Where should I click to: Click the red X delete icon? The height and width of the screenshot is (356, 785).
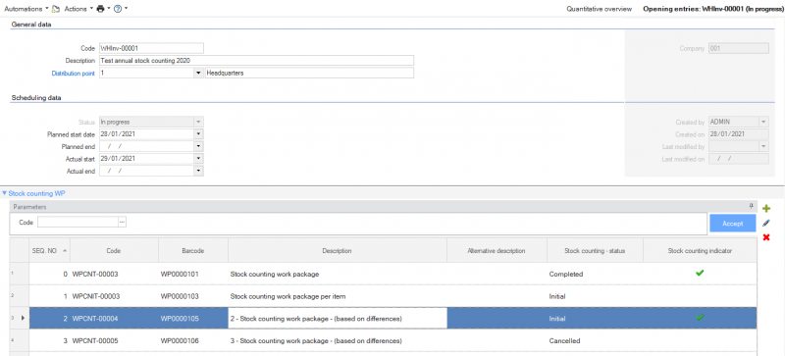pos(766,237)
